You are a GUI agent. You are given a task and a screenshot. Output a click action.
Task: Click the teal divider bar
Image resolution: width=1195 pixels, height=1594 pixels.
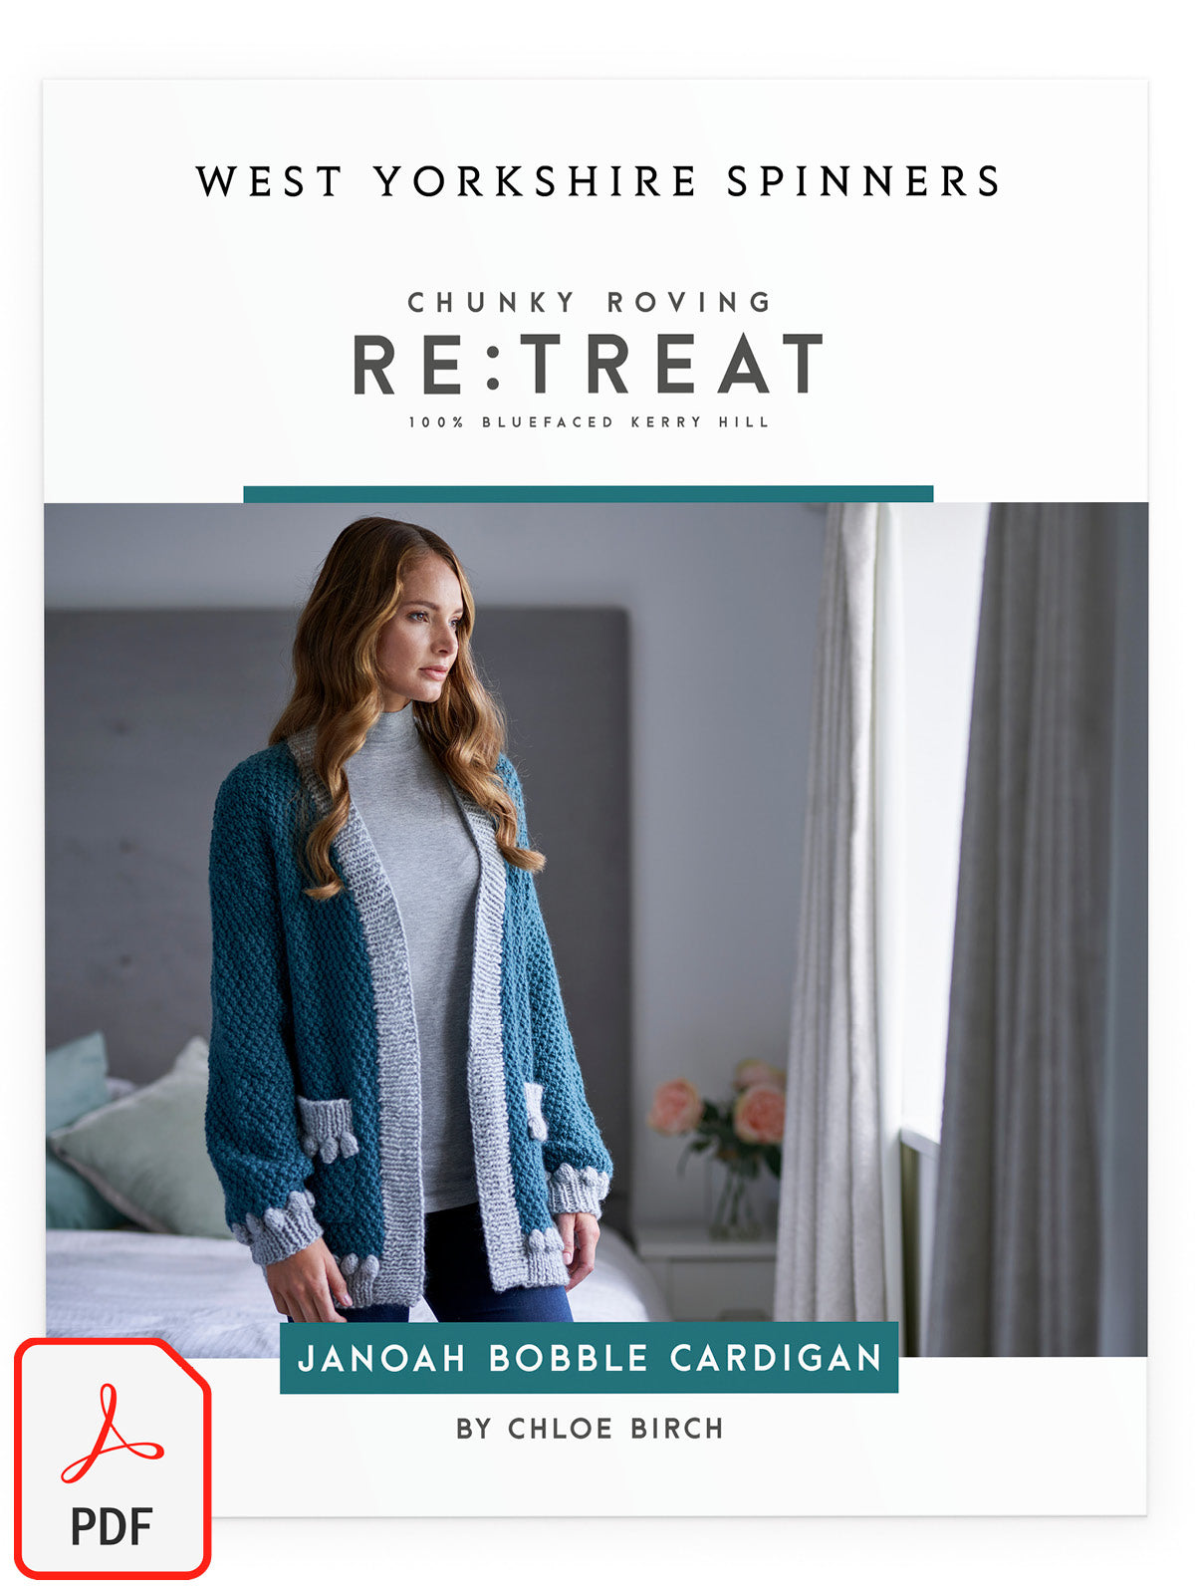click(x=588, y=494)
